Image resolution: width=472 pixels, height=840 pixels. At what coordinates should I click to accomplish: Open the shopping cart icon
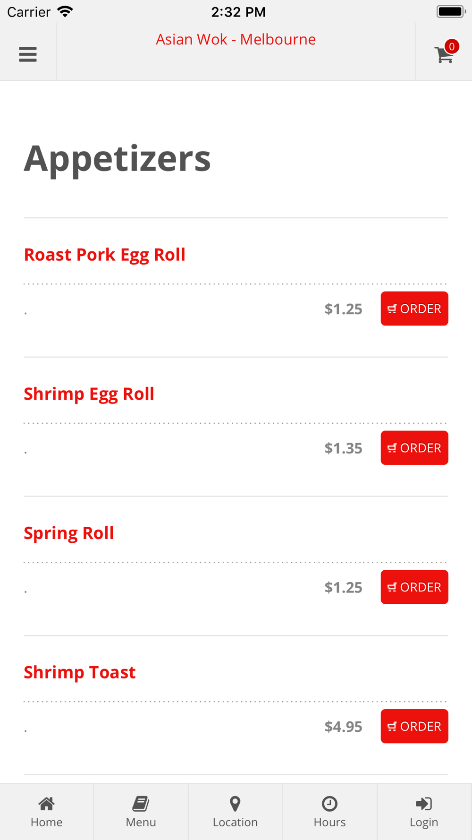[443, 55]
